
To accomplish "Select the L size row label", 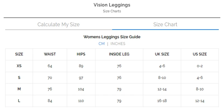I will (19, 101).
